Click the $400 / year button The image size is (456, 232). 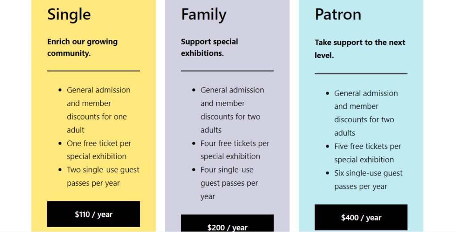pos(361,217)
